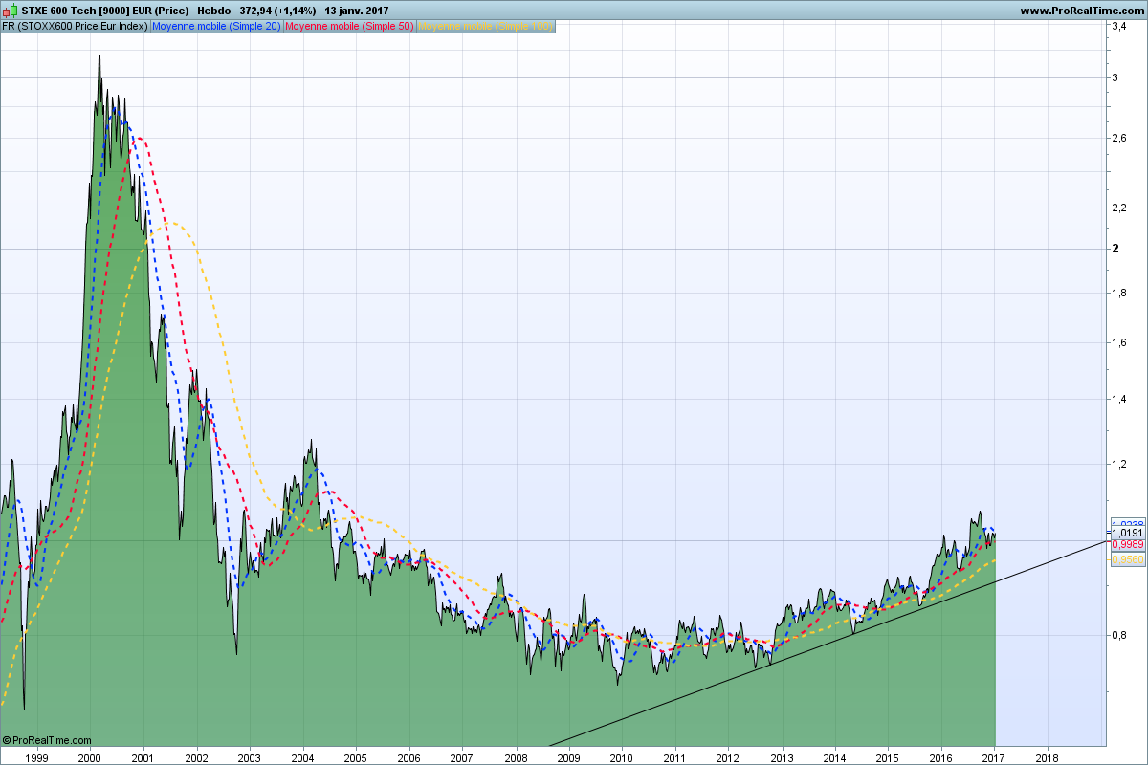Viewport: 1148px width, 765px height.
Task: Click the 2016 label on the time axis
Action: (941, 756)
